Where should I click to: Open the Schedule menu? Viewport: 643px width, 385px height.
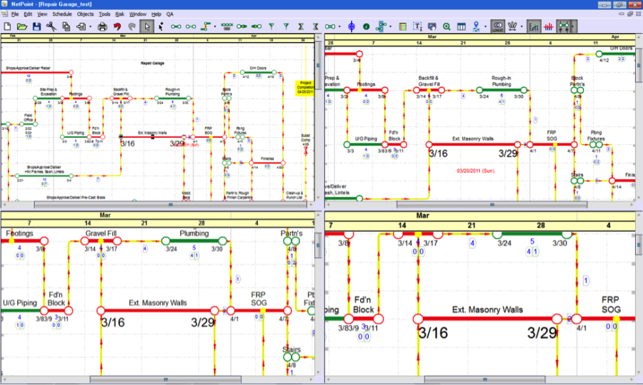[61, 14]
